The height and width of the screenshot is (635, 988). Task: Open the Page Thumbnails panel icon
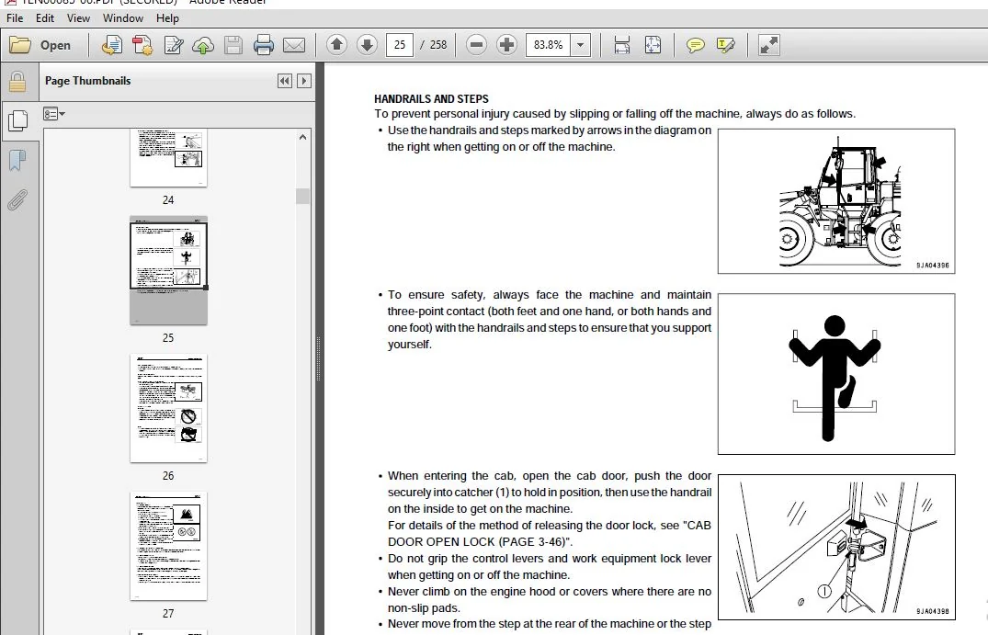pyautogui.click(x=17, y=119)
